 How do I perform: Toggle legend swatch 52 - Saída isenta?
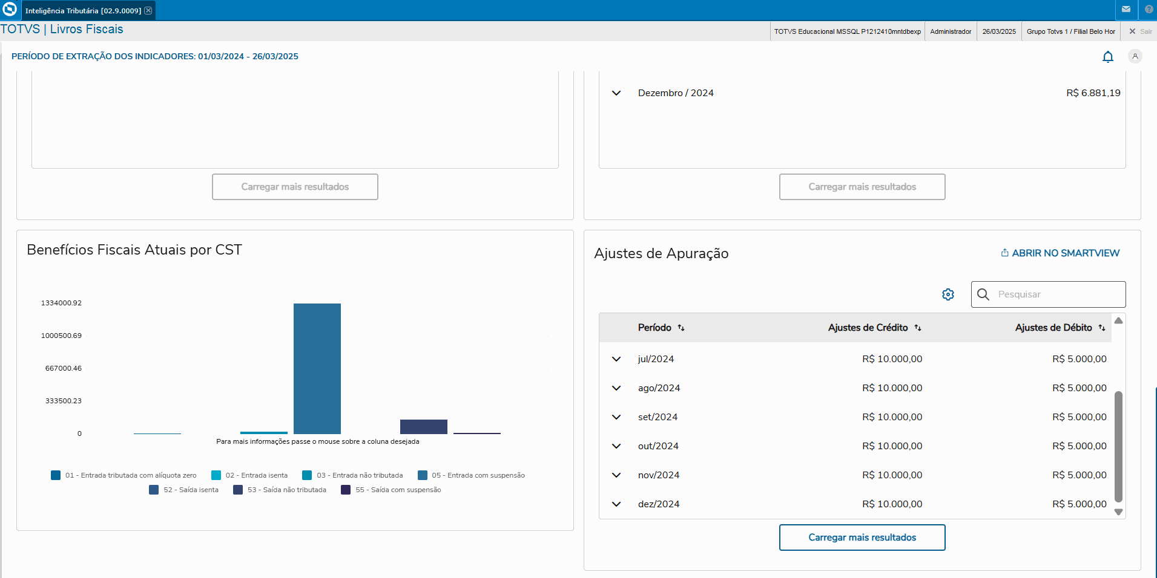154,490
